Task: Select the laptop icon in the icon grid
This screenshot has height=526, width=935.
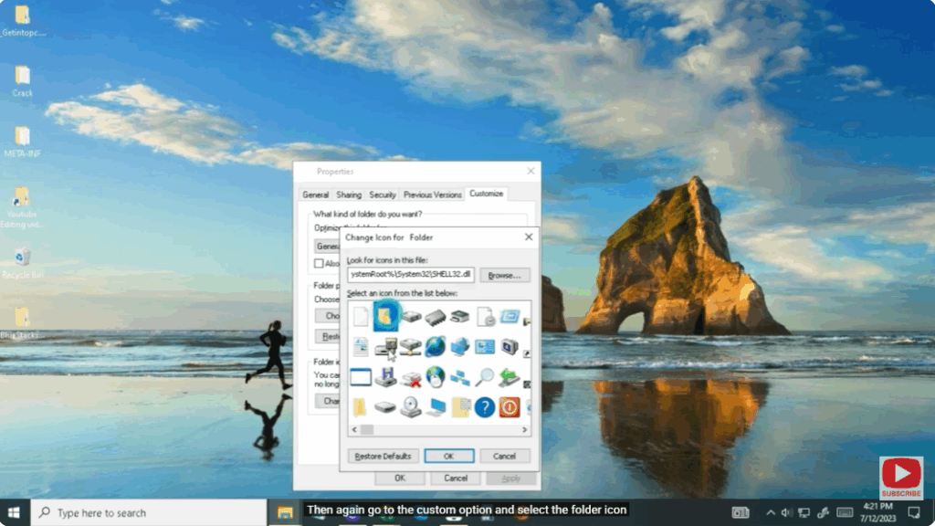Action: (435, 405)
